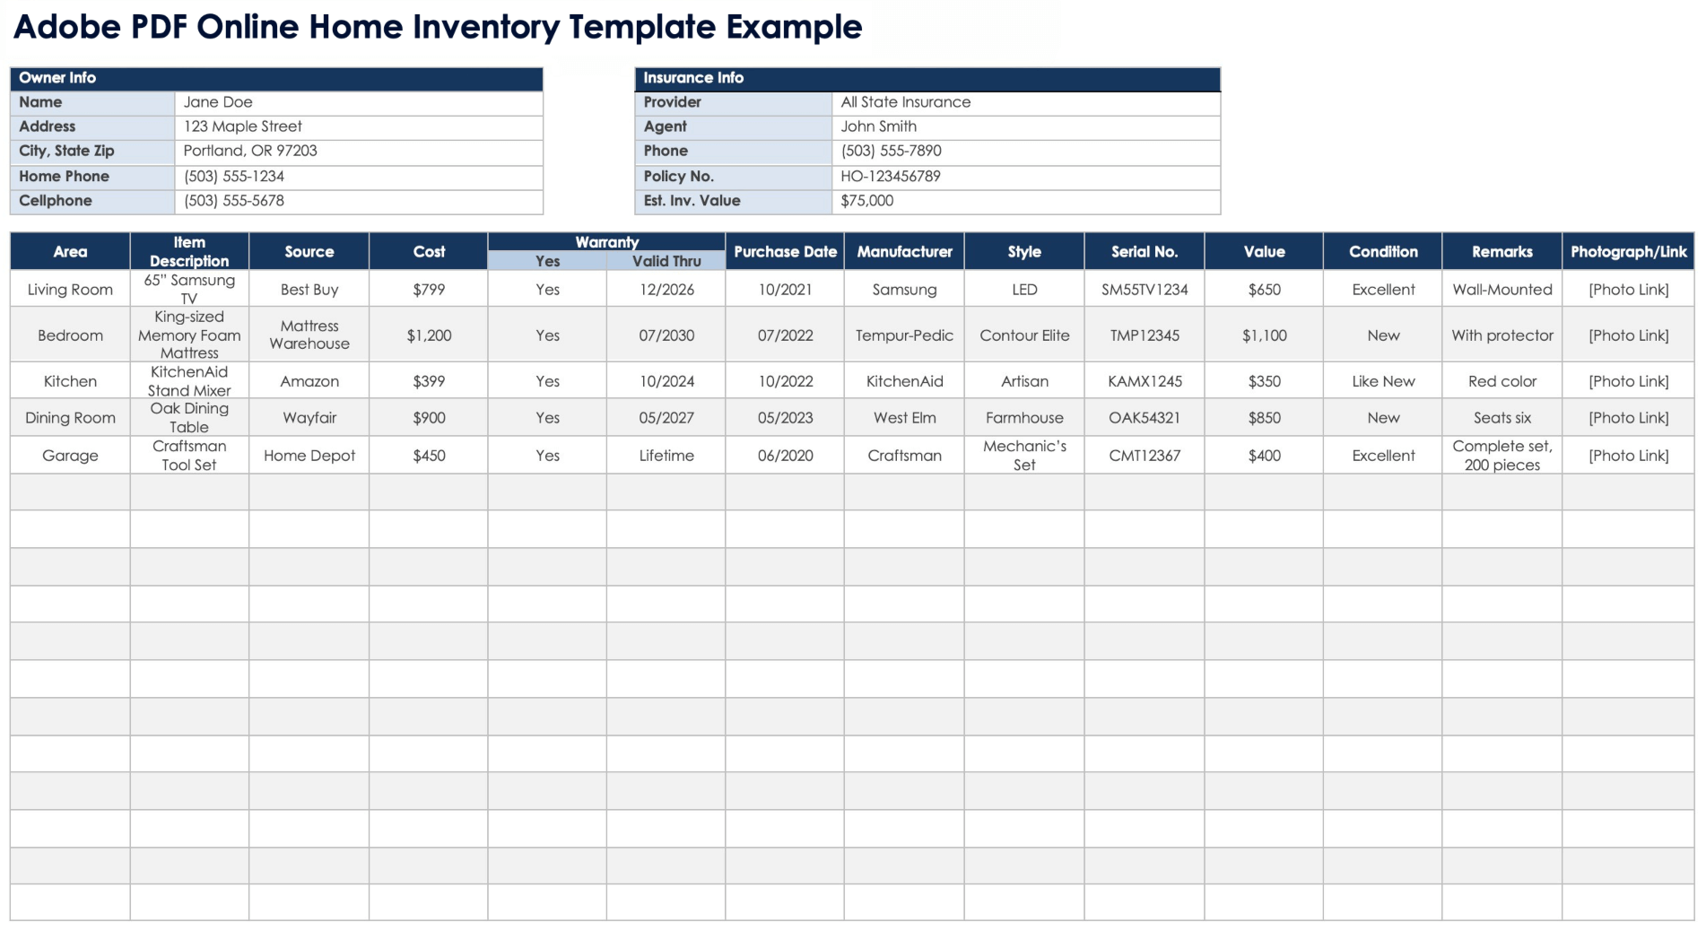
Task: Click the Kitchen row photo link
Action: point(1628,381)
